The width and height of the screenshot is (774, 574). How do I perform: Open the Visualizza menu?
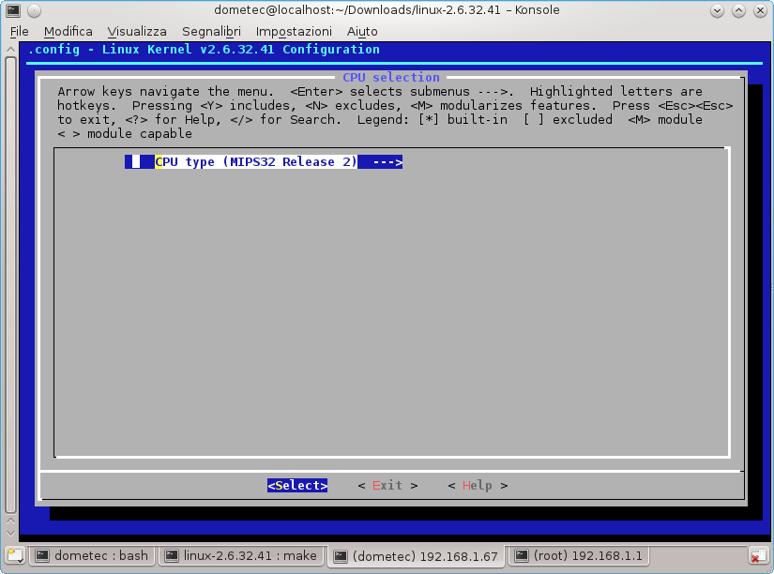137,31
